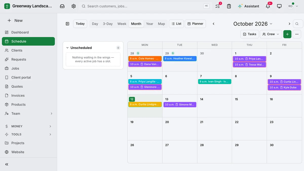Open Requests in the sidebar
Screen dimensions: 304x171
coord(28,59)
